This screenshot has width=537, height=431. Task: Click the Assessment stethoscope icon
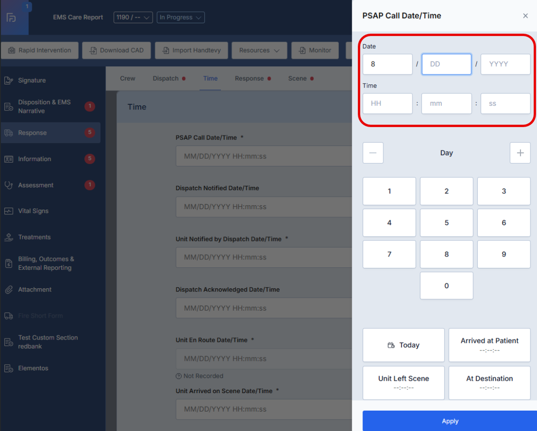coord(9,185)
